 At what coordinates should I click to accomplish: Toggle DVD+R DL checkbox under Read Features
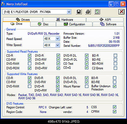(x=87, y=60)
